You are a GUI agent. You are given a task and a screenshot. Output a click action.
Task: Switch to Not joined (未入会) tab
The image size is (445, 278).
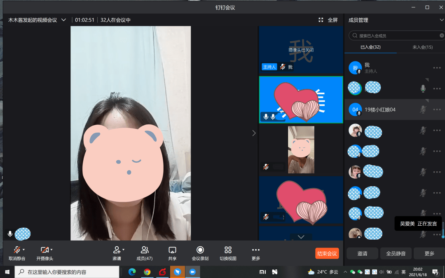pos(422,47)
